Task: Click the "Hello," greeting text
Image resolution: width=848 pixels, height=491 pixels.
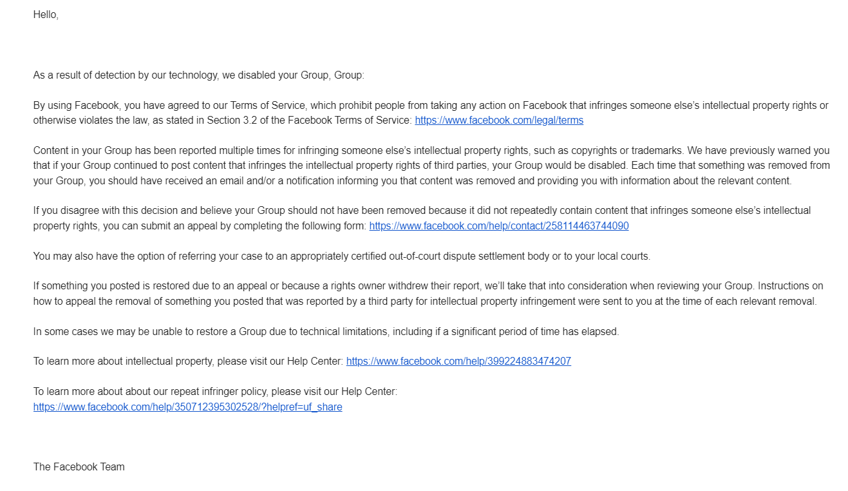Action: [x=46, y=15]
